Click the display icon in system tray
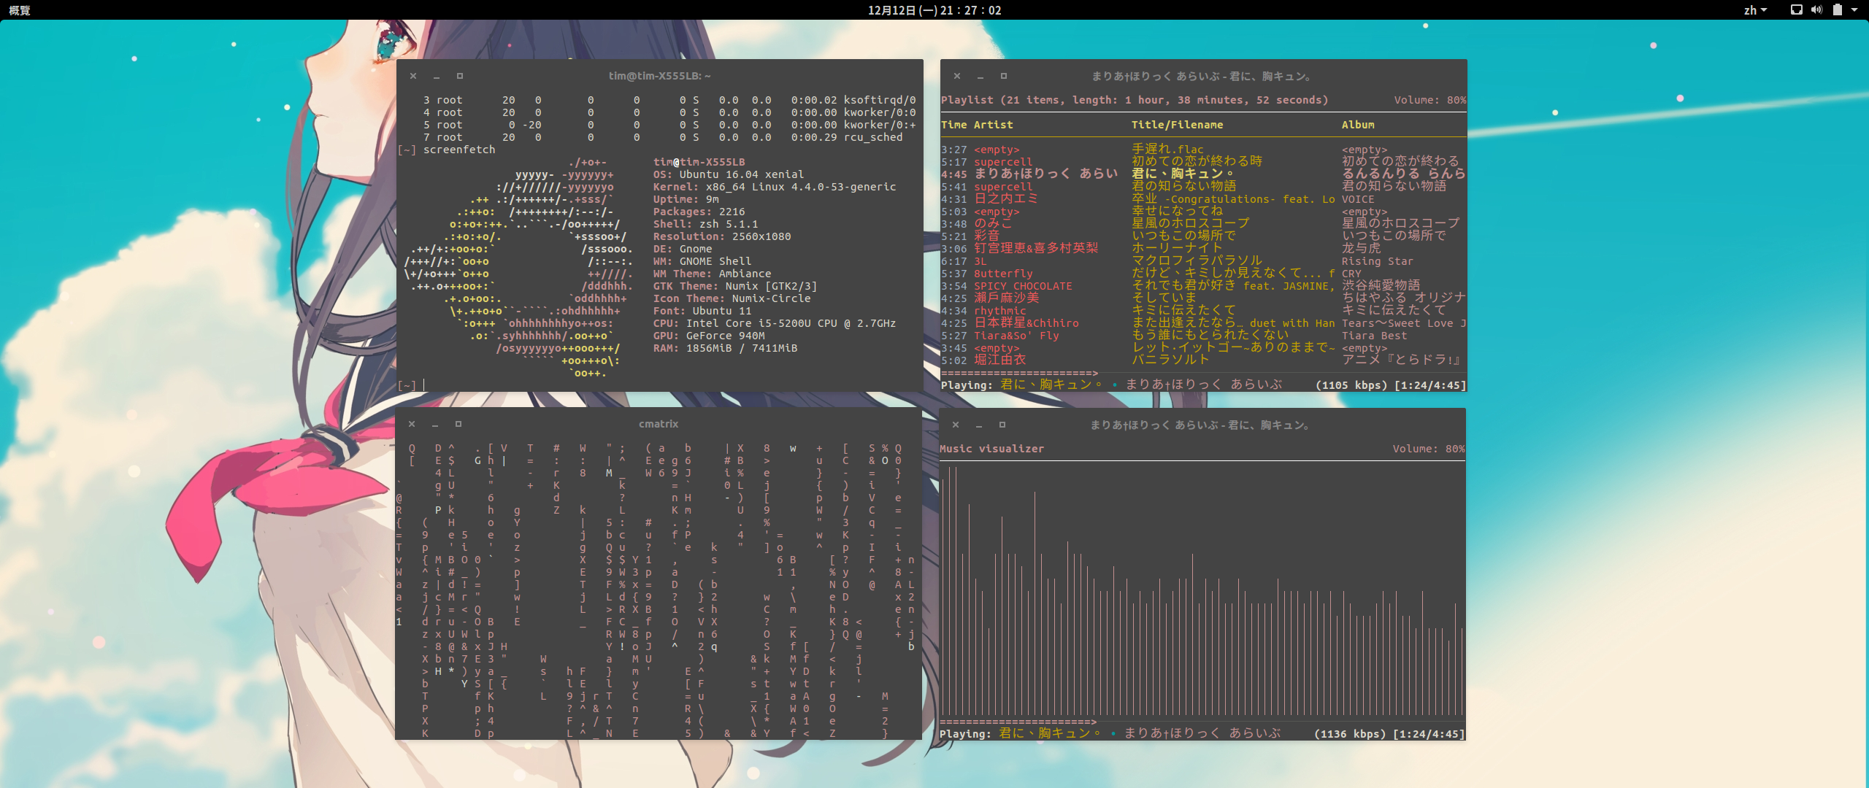The width and height of the screenshot is (1869, 788). pos(1797,10)
